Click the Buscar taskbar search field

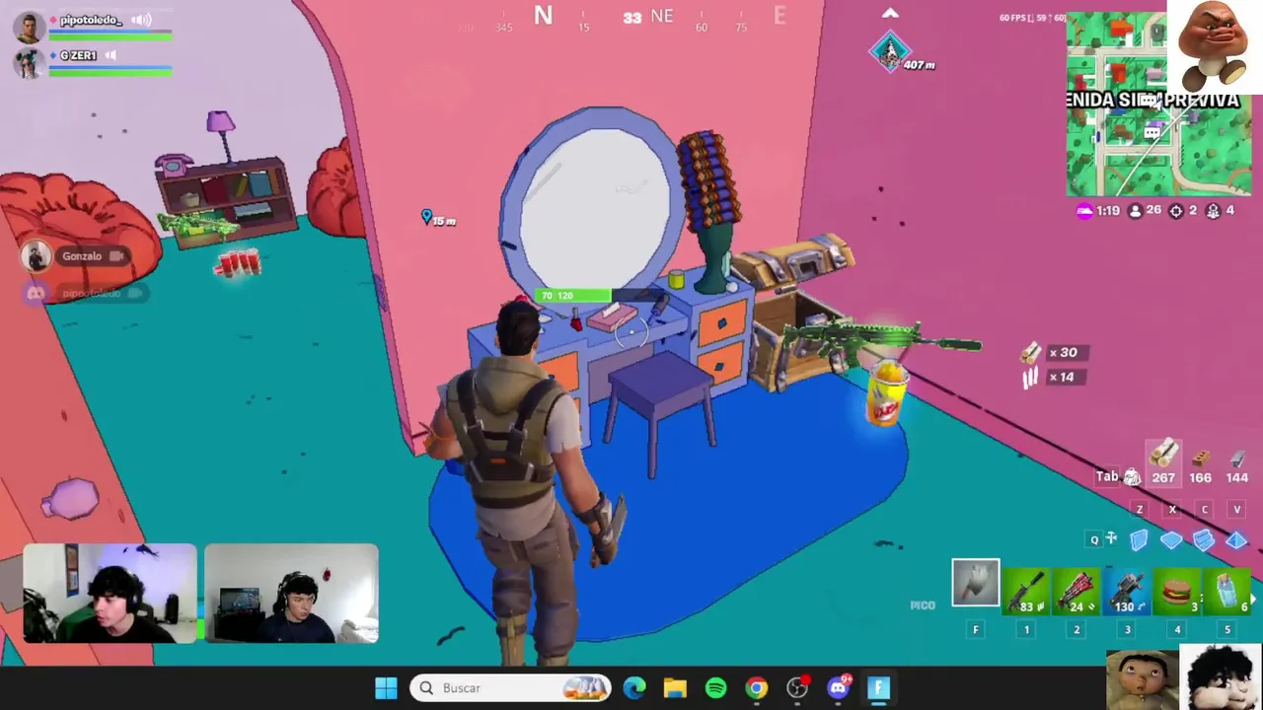[x=511, y=687]
